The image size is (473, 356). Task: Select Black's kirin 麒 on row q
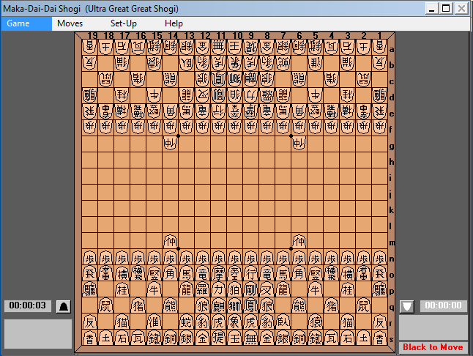[x=219, y=305]
